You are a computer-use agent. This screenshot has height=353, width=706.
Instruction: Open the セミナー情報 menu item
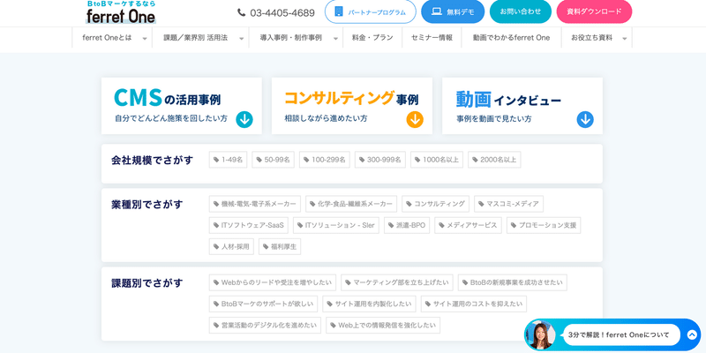[x=432, y=38]
